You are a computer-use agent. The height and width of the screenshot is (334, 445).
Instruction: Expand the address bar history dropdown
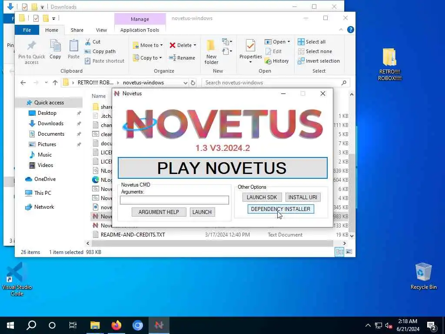pos(185,83)
